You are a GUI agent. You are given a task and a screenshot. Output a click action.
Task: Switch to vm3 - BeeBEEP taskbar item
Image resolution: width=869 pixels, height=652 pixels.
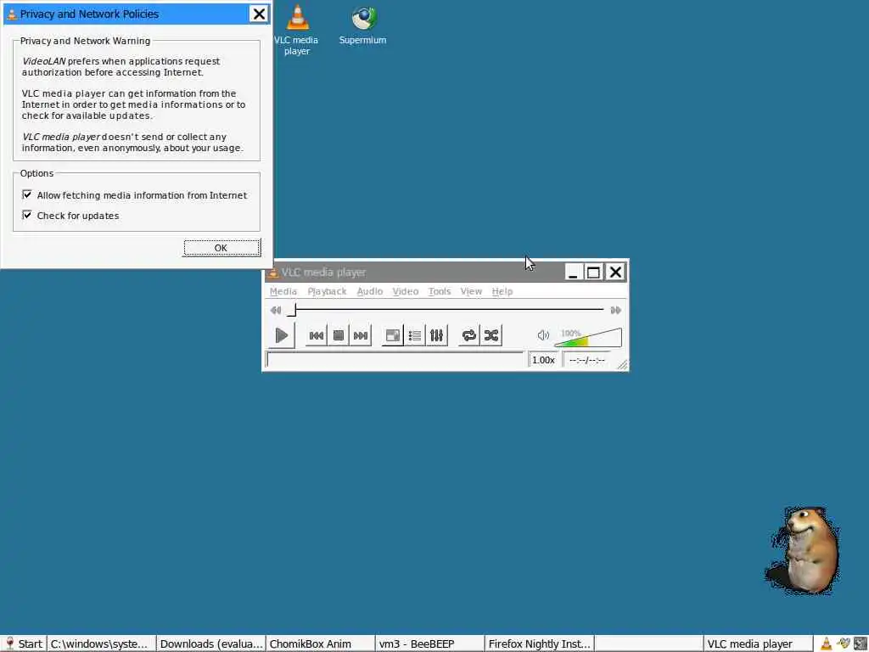429,644
